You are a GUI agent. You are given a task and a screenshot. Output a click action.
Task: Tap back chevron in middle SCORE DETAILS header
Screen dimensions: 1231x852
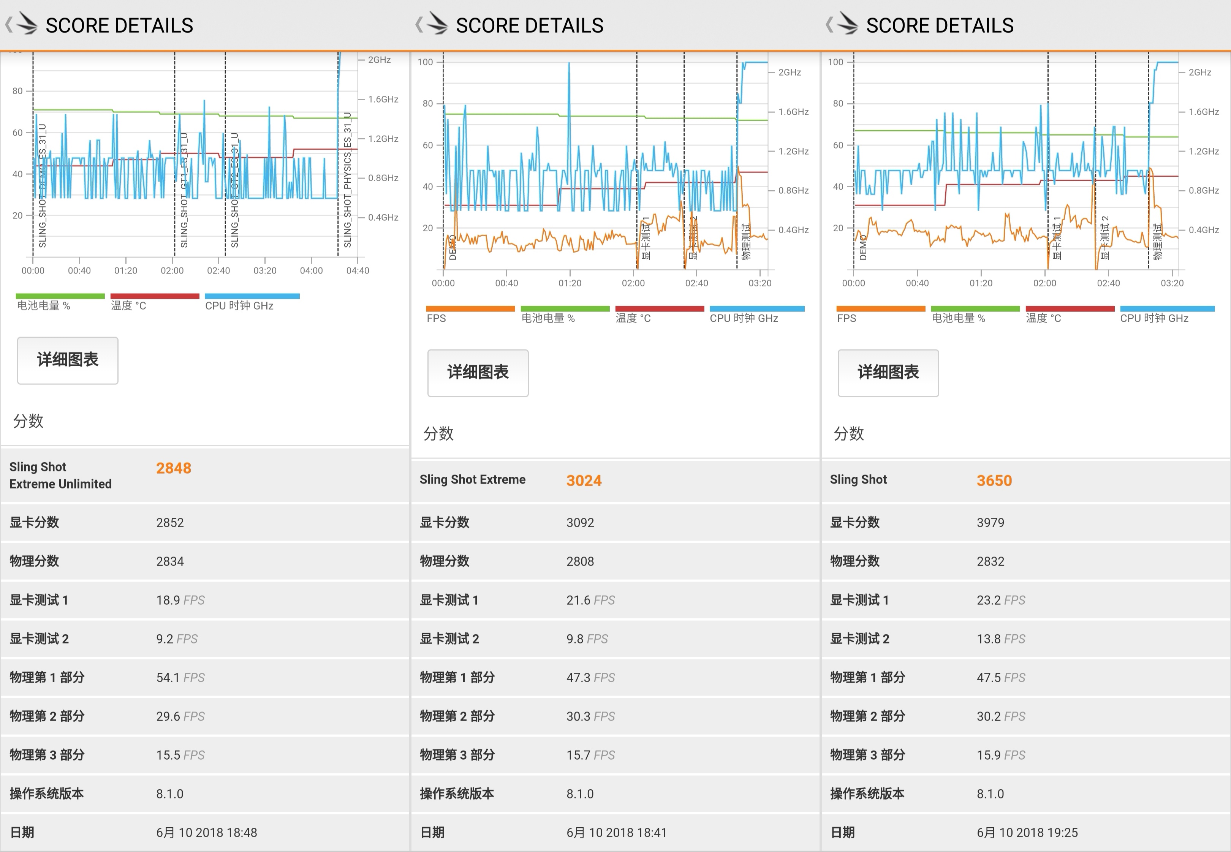[419, 25]
